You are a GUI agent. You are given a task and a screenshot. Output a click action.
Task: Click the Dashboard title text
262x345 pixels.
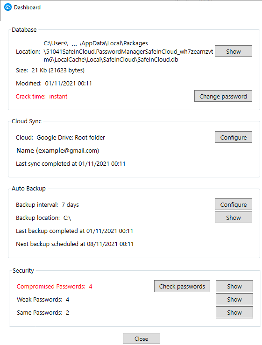tap(27, 7)
